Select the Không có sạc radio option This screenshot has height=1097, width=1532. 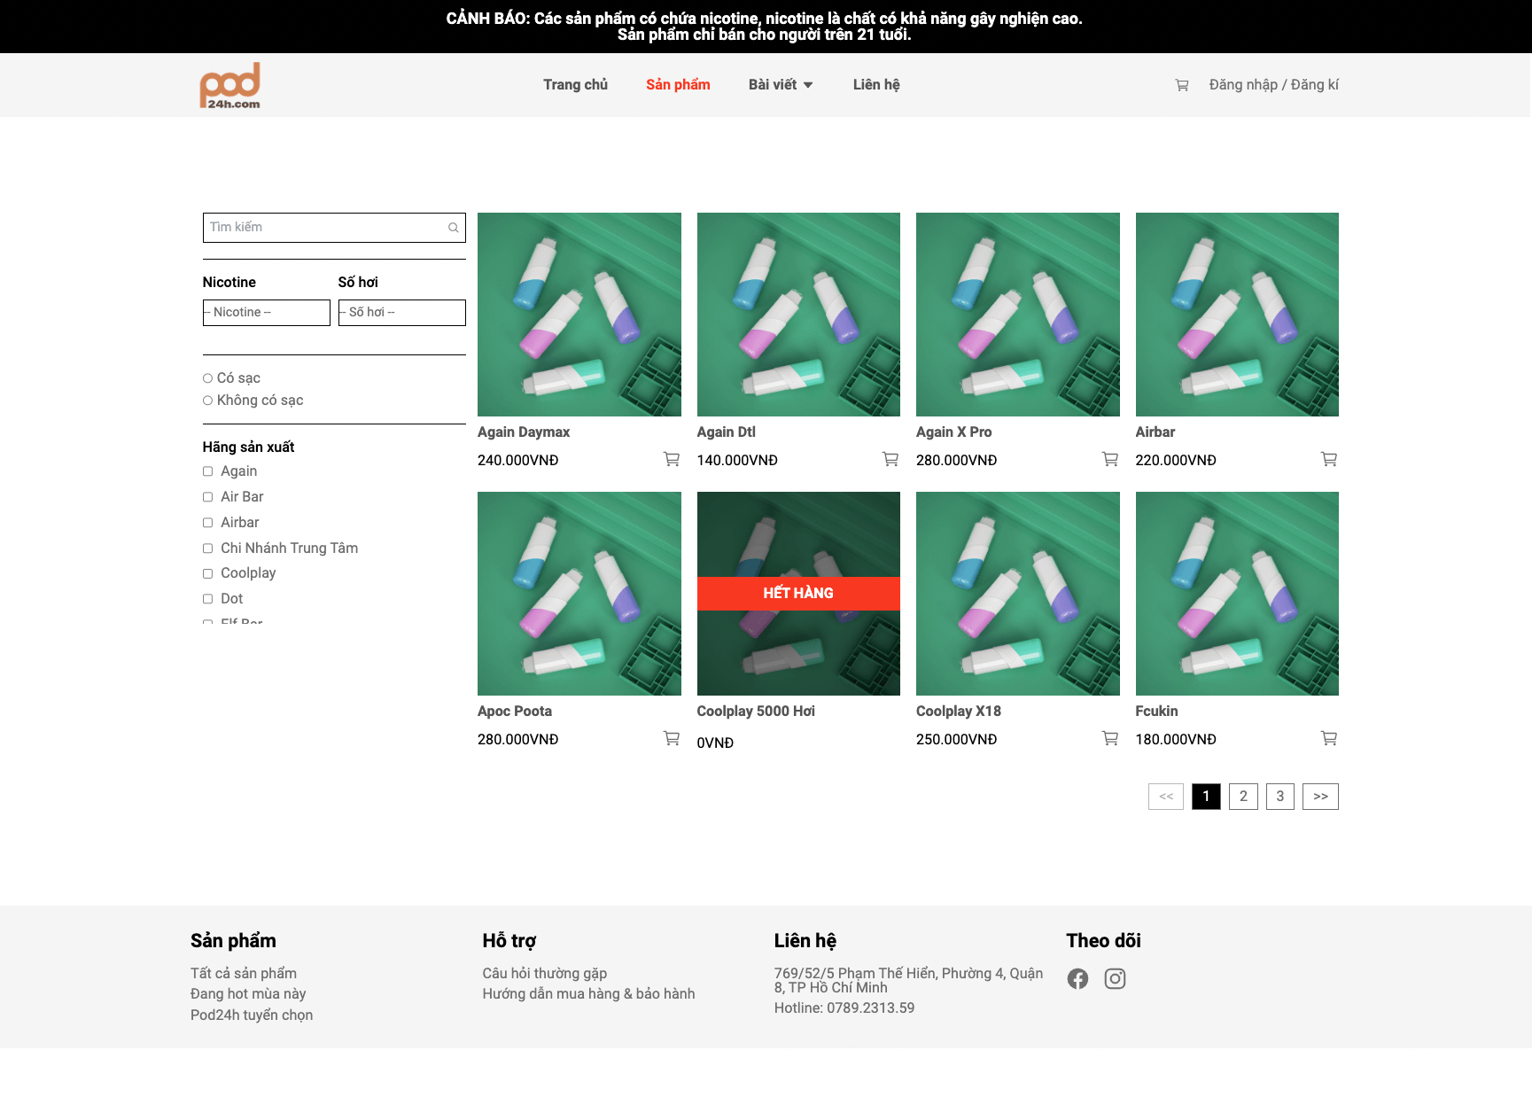pos(207,401)
